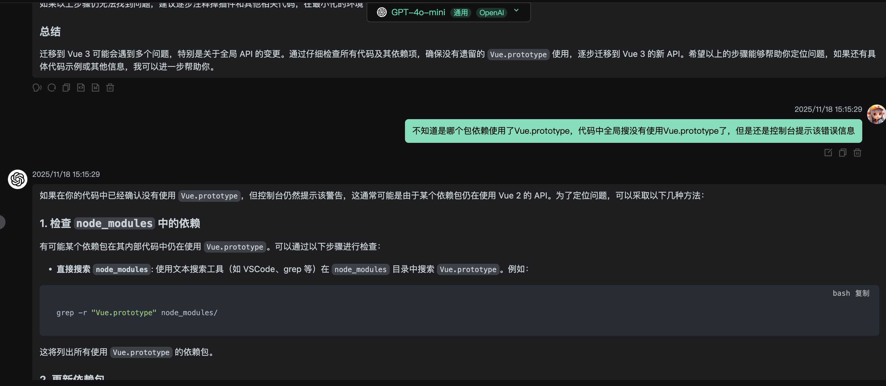Click the 直接搜索 node_modules bullet text
The image size is (886, 386).
click(x=103, y=269)
